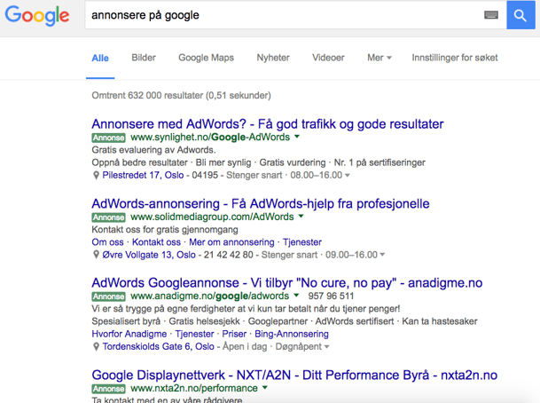Image resolution: width=540 pixels, height=403 pixels.
Task: Switch to the Bilder tab
Action: [144, 58]
